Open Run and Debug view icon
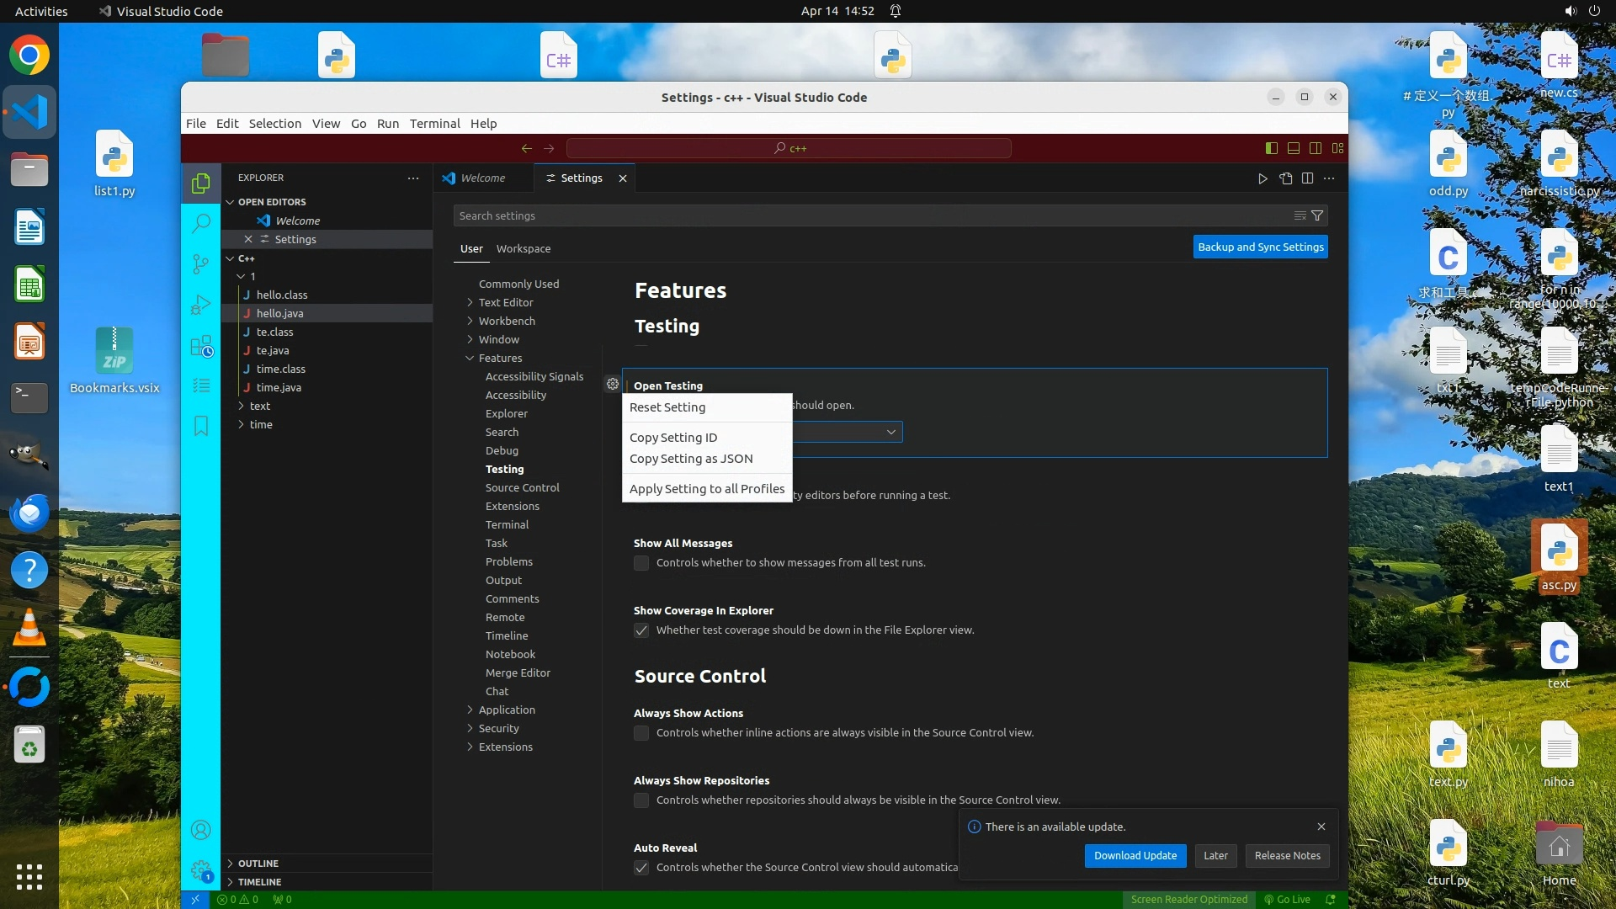This screenshot has height=909, width=1616. coord(200,305)
